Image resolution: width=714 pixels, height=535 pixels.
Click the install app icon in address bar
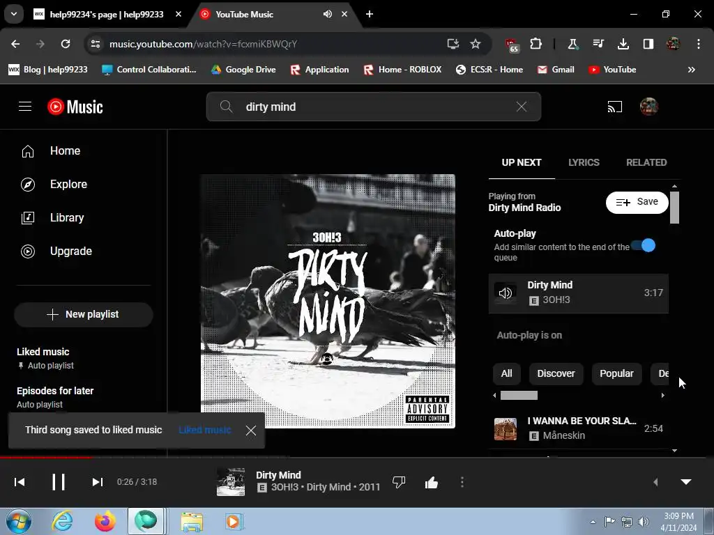(453, 44)
